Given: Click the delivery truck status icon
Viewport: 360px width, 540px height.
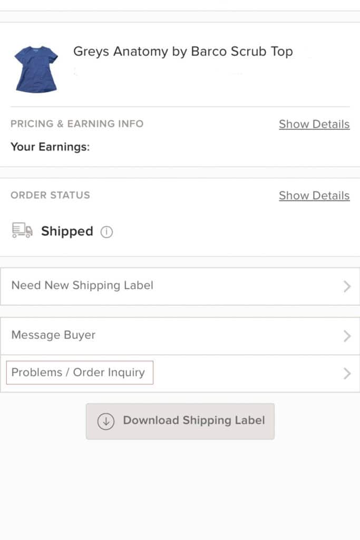Looking at the screenshot, I should point(22,230).
